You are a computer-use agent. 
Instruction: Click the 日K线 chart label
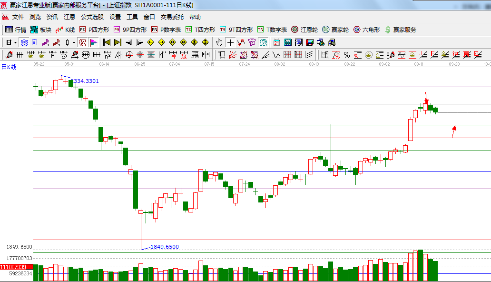click(x=9, y=67)
